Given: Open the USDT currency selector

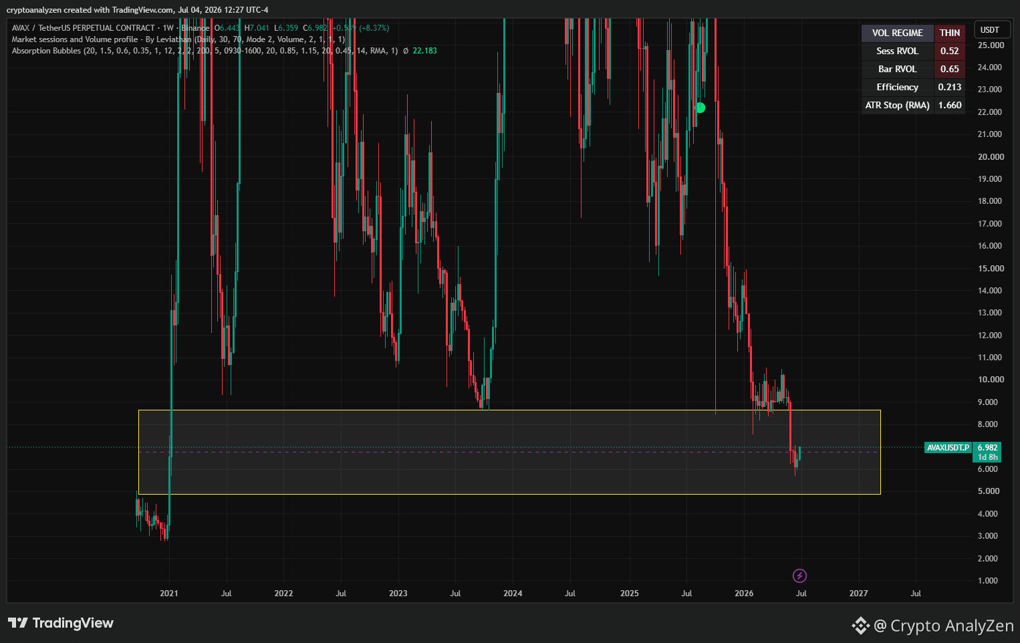Looking at the screenshot, I should click(990, 30).
